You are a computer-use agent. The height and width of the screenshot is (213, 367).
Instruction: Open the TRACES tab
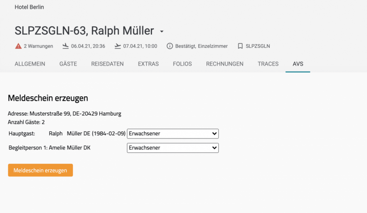pyautogui.click(x=268, y=64)
